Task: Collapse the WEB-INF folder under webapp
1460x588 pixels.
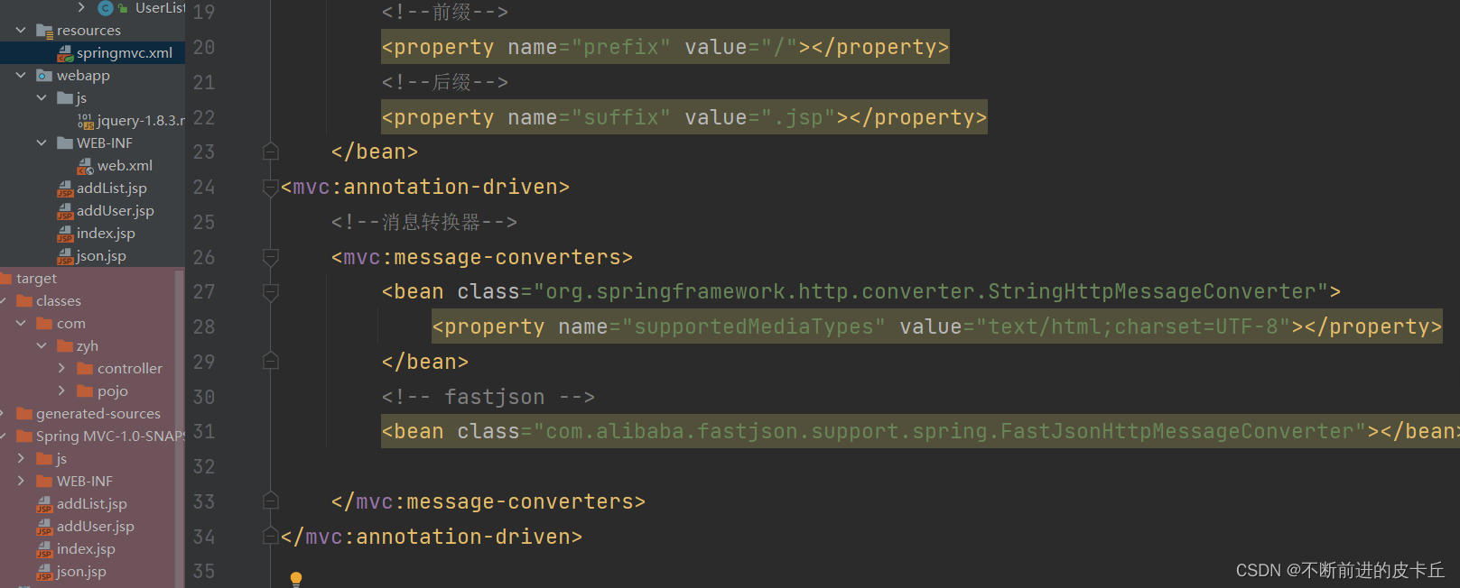Action: pos(42,142)
